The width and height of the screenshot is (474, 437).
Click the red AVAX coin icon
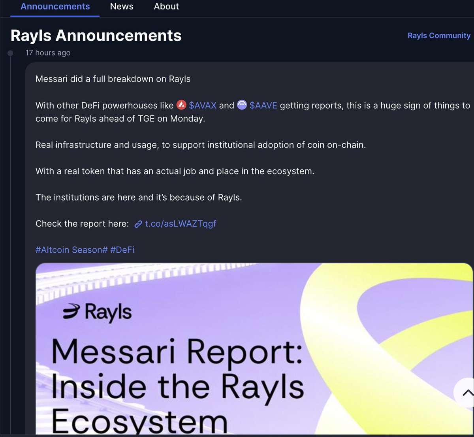pos(181,105)
